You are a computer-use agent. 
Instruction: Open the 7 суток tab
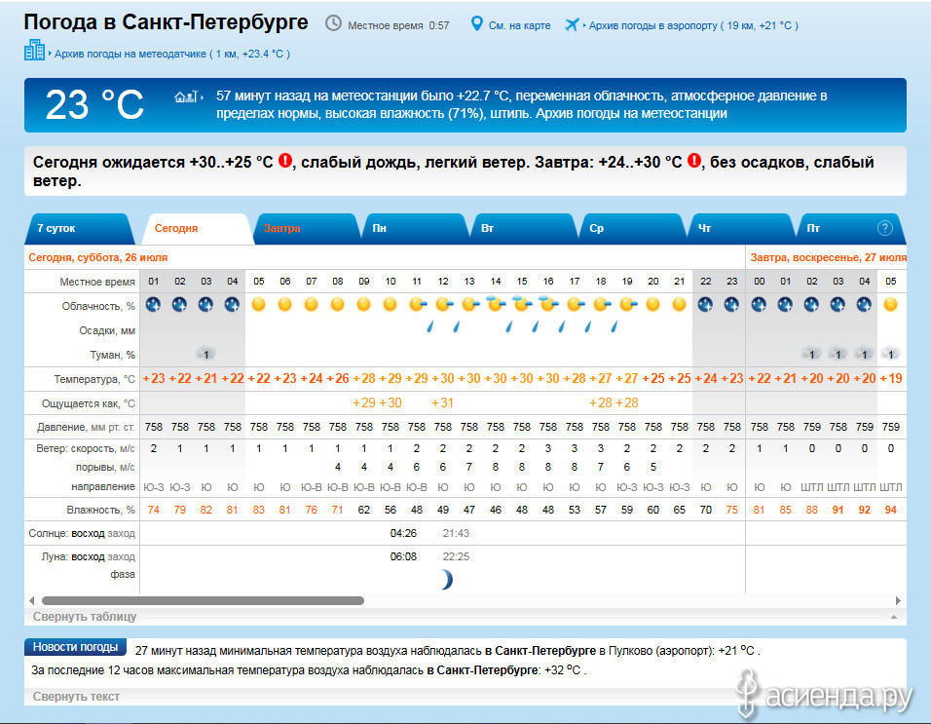pyautogui.click(x=78, y=229)
